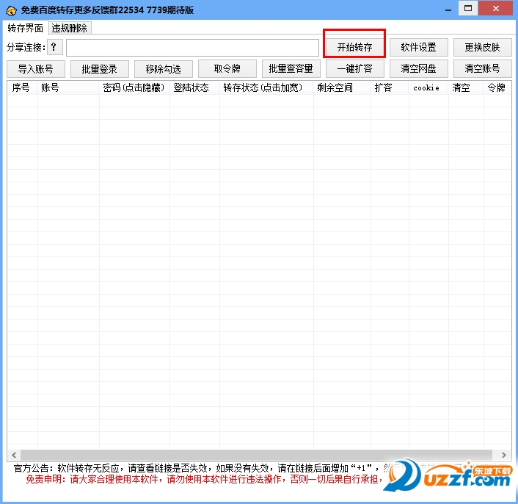Image resolution: width=518 pixels, height=504 pixels.
Task: Focus the 分享连接 input field
Action: pos(192,48)
